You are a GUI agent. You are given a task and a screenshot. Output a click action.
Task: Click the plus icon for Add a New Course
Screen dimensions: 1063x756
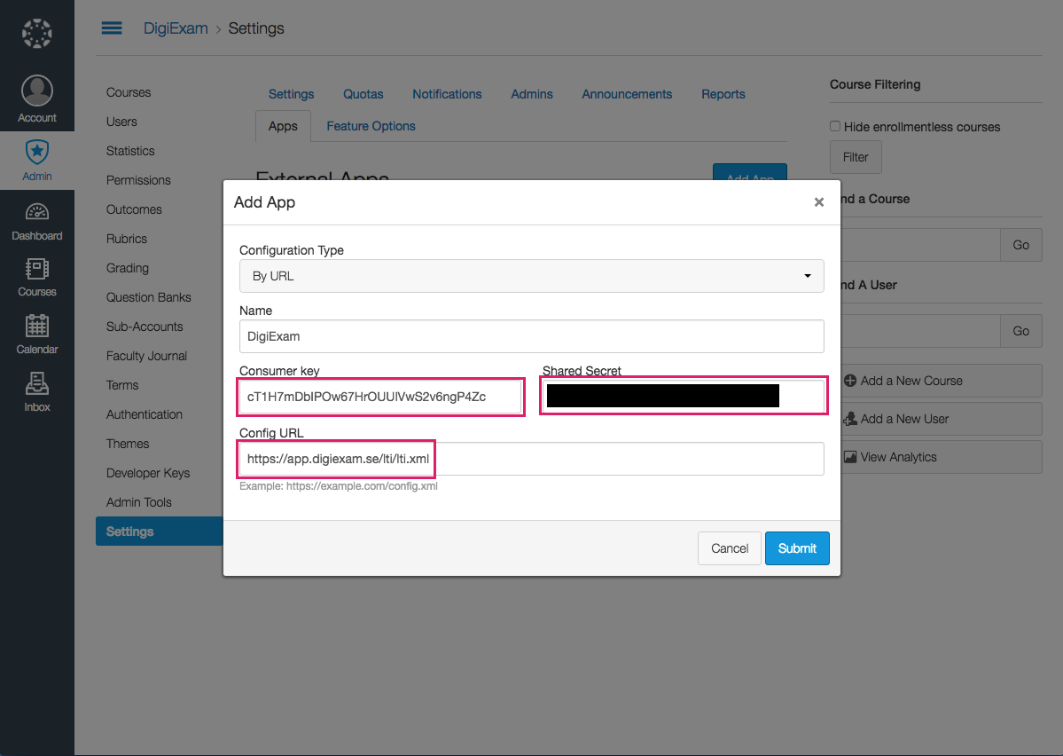850,381
